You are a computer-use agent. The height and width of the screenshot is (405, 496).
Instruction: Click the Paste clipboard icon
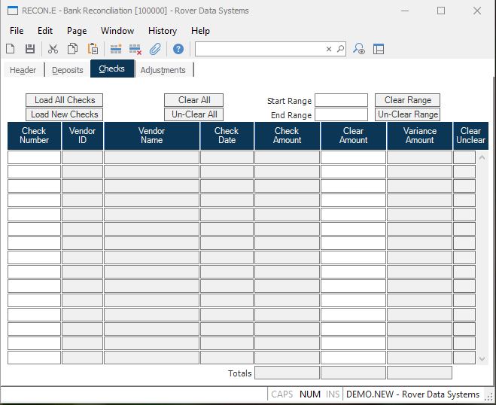pyautogui.click(x=93, y=49)
